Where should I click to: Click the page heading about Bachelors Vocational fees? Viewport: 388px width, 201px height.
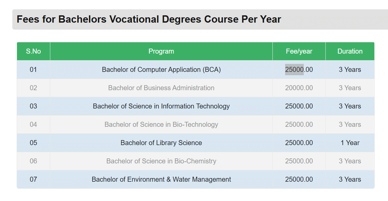149,19
